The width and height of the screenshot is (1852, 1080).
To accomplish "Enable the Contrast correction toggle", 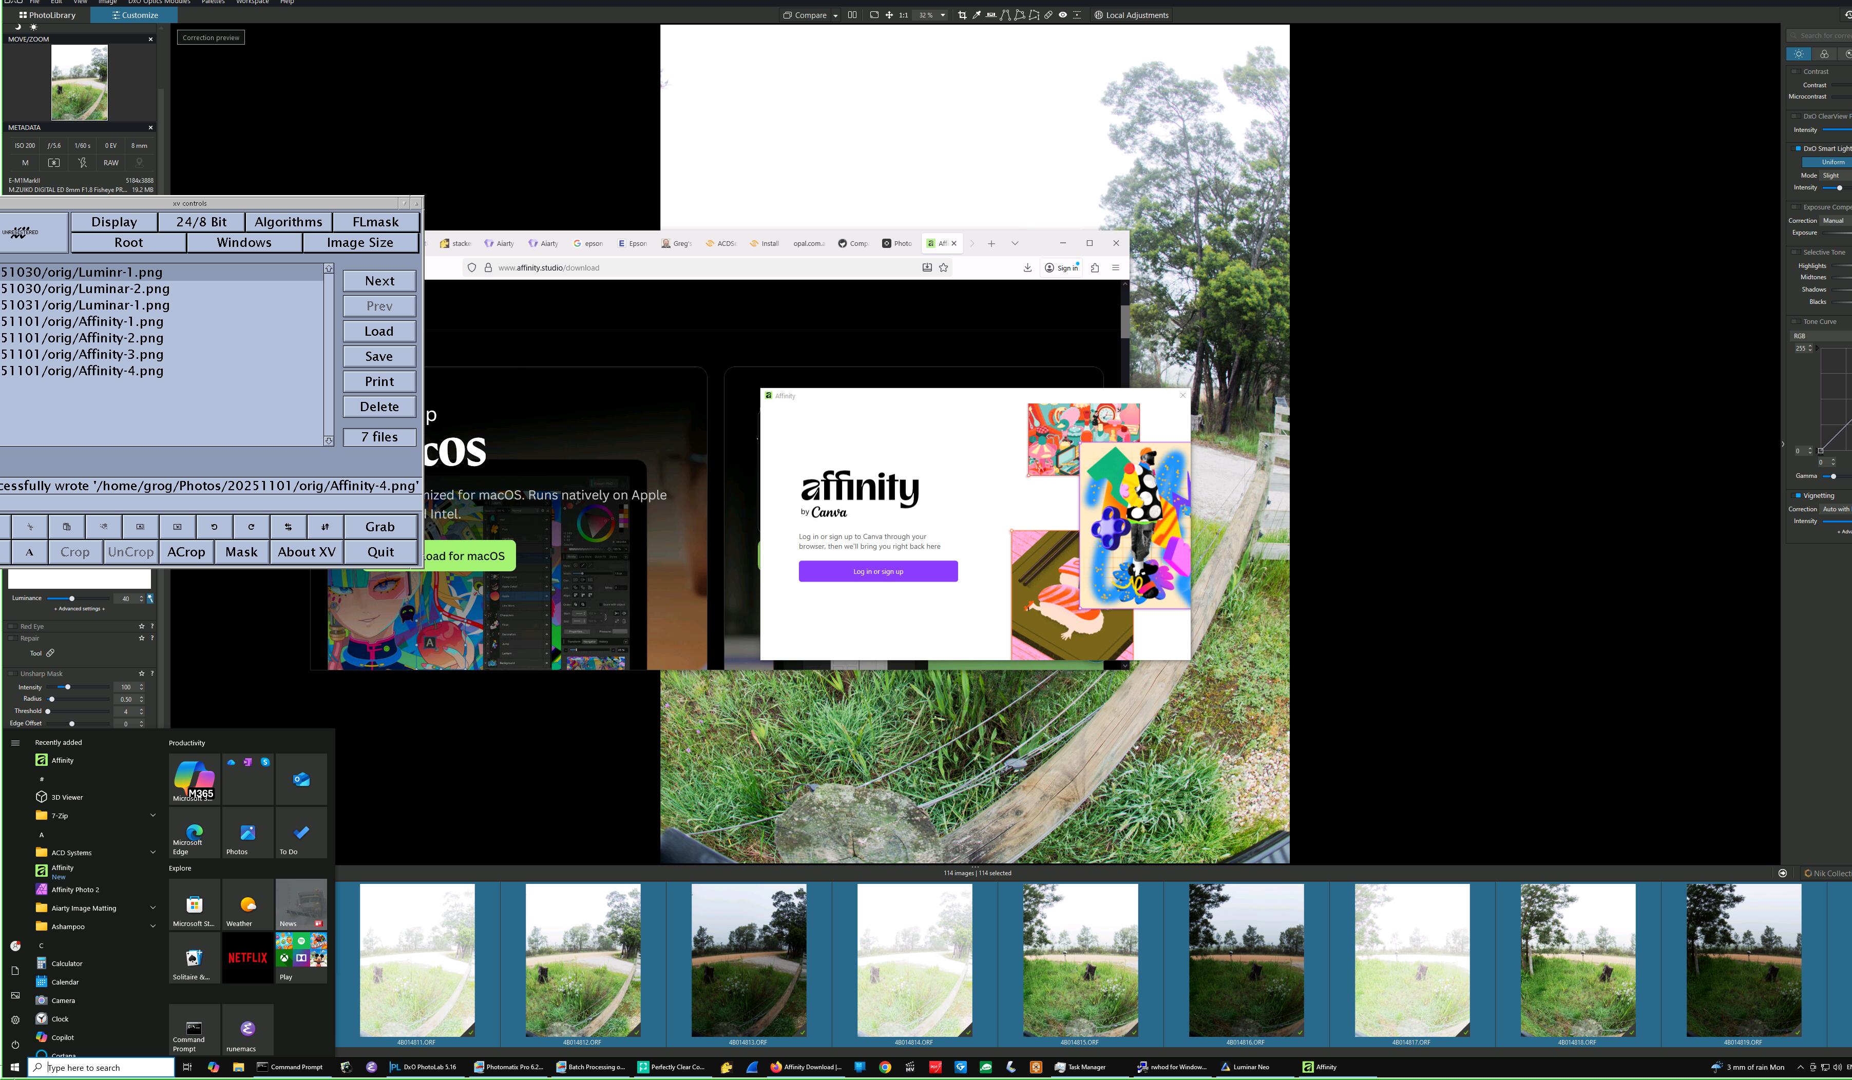I will (1796, 71).
